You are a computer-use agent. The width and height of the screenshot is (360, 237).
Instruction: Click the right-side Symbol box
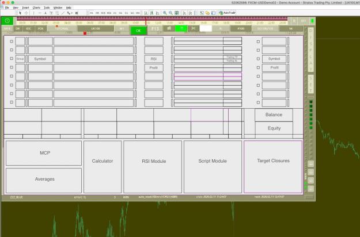[x=274, y=59]
